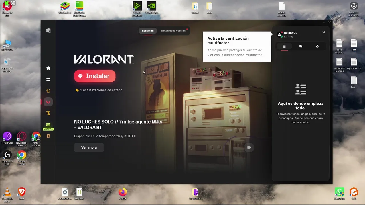Viewport: 365px width, 205px height.
Task: Open the 2XKO icon marked NUEVOS
Action: (48, 126)
